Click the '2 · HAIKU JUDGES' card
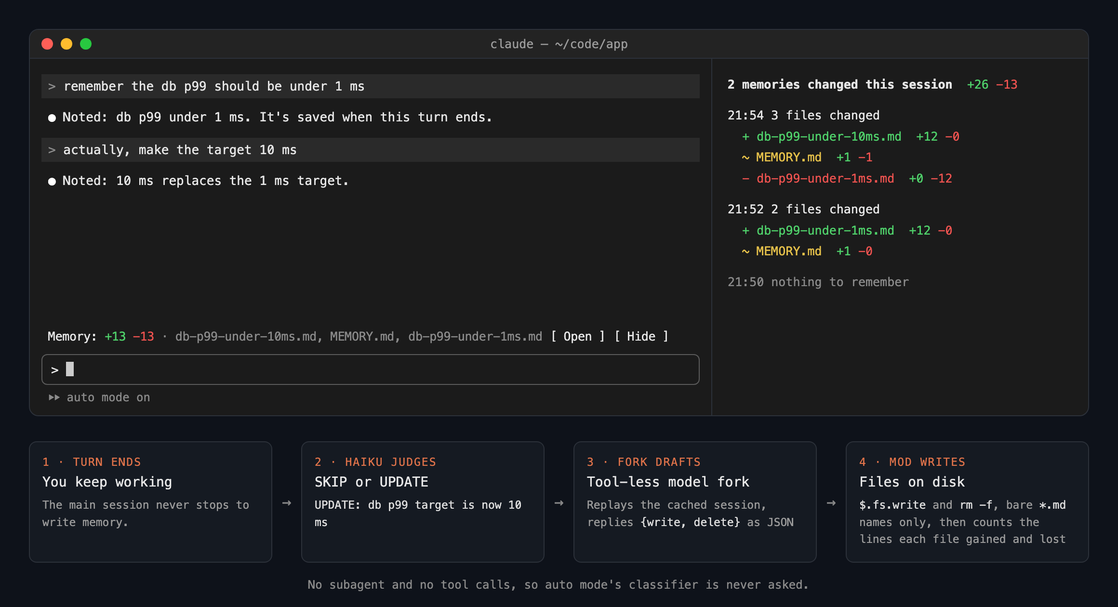This screenshot has height=607, width=1118. coord(423,501)
